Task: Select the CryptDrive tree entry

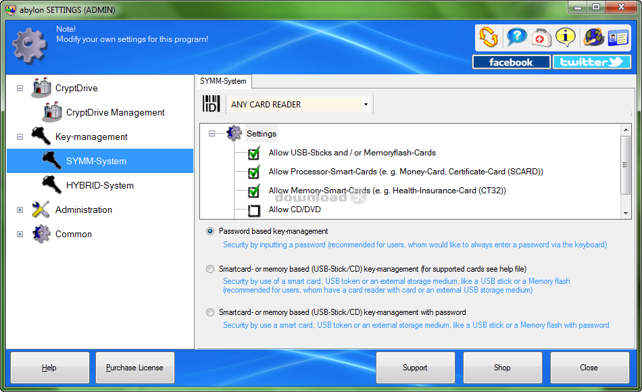Action: pos(76,88)
